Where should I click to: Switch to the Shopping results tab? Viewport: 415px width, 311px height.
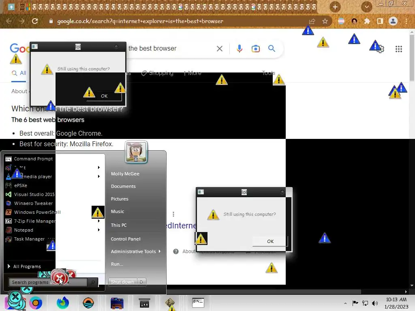(157, 73)
